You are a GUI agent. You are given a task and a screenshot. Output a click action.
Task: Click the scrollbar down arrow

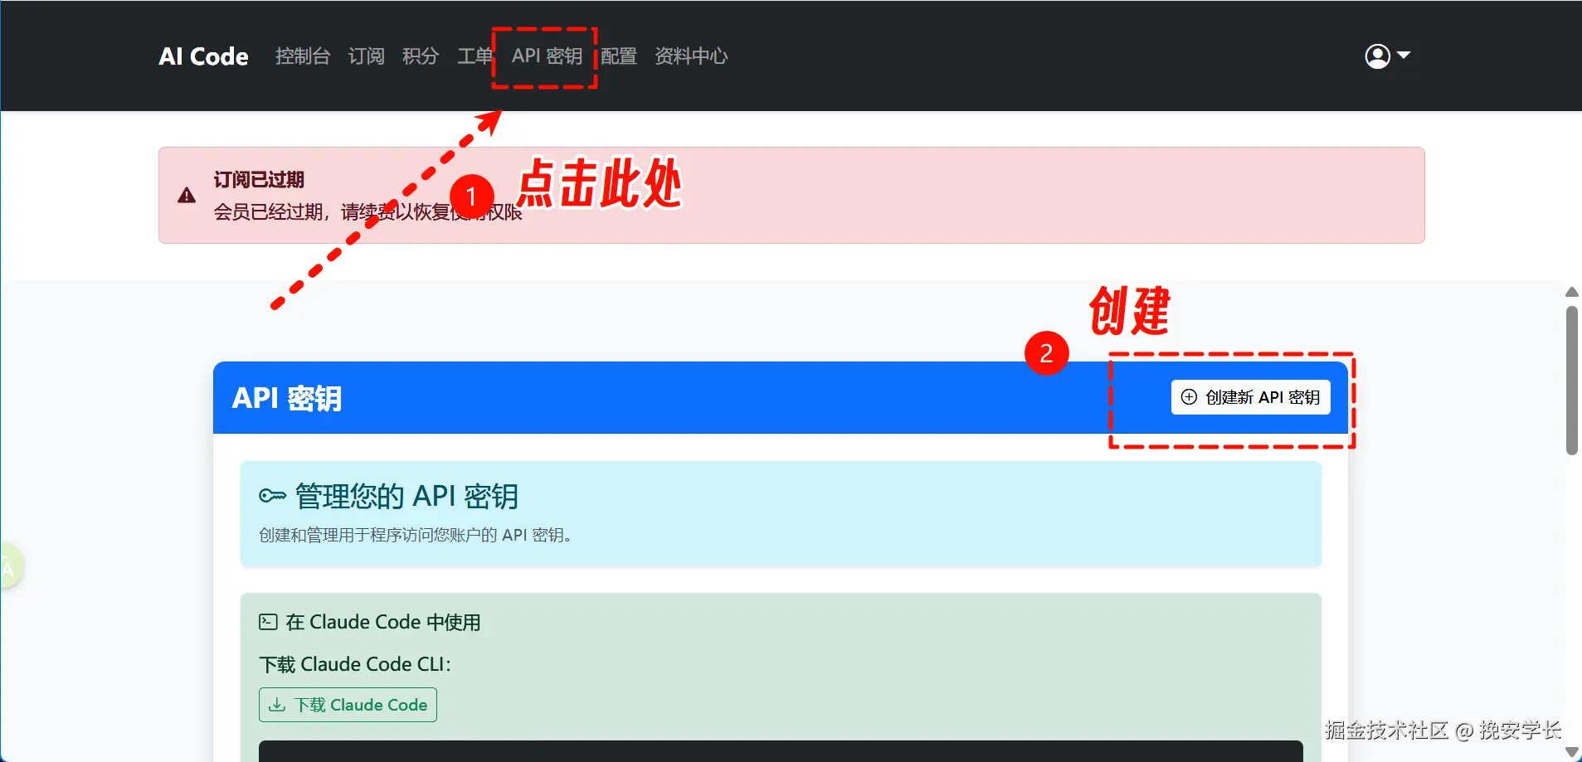(1571, 751)
